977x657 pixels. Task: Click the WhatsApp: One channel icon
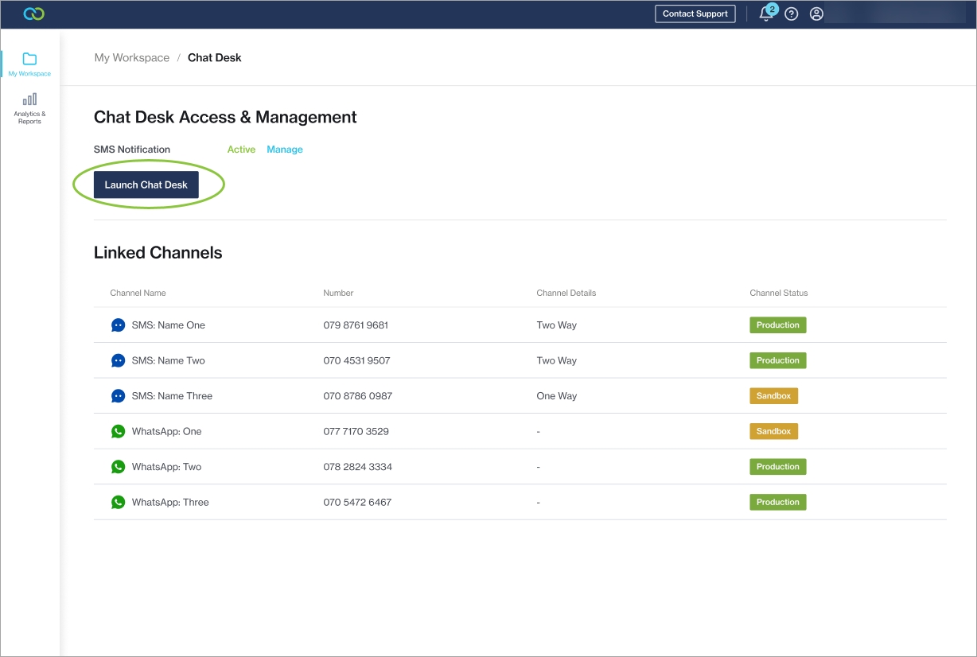pos(118,431)
